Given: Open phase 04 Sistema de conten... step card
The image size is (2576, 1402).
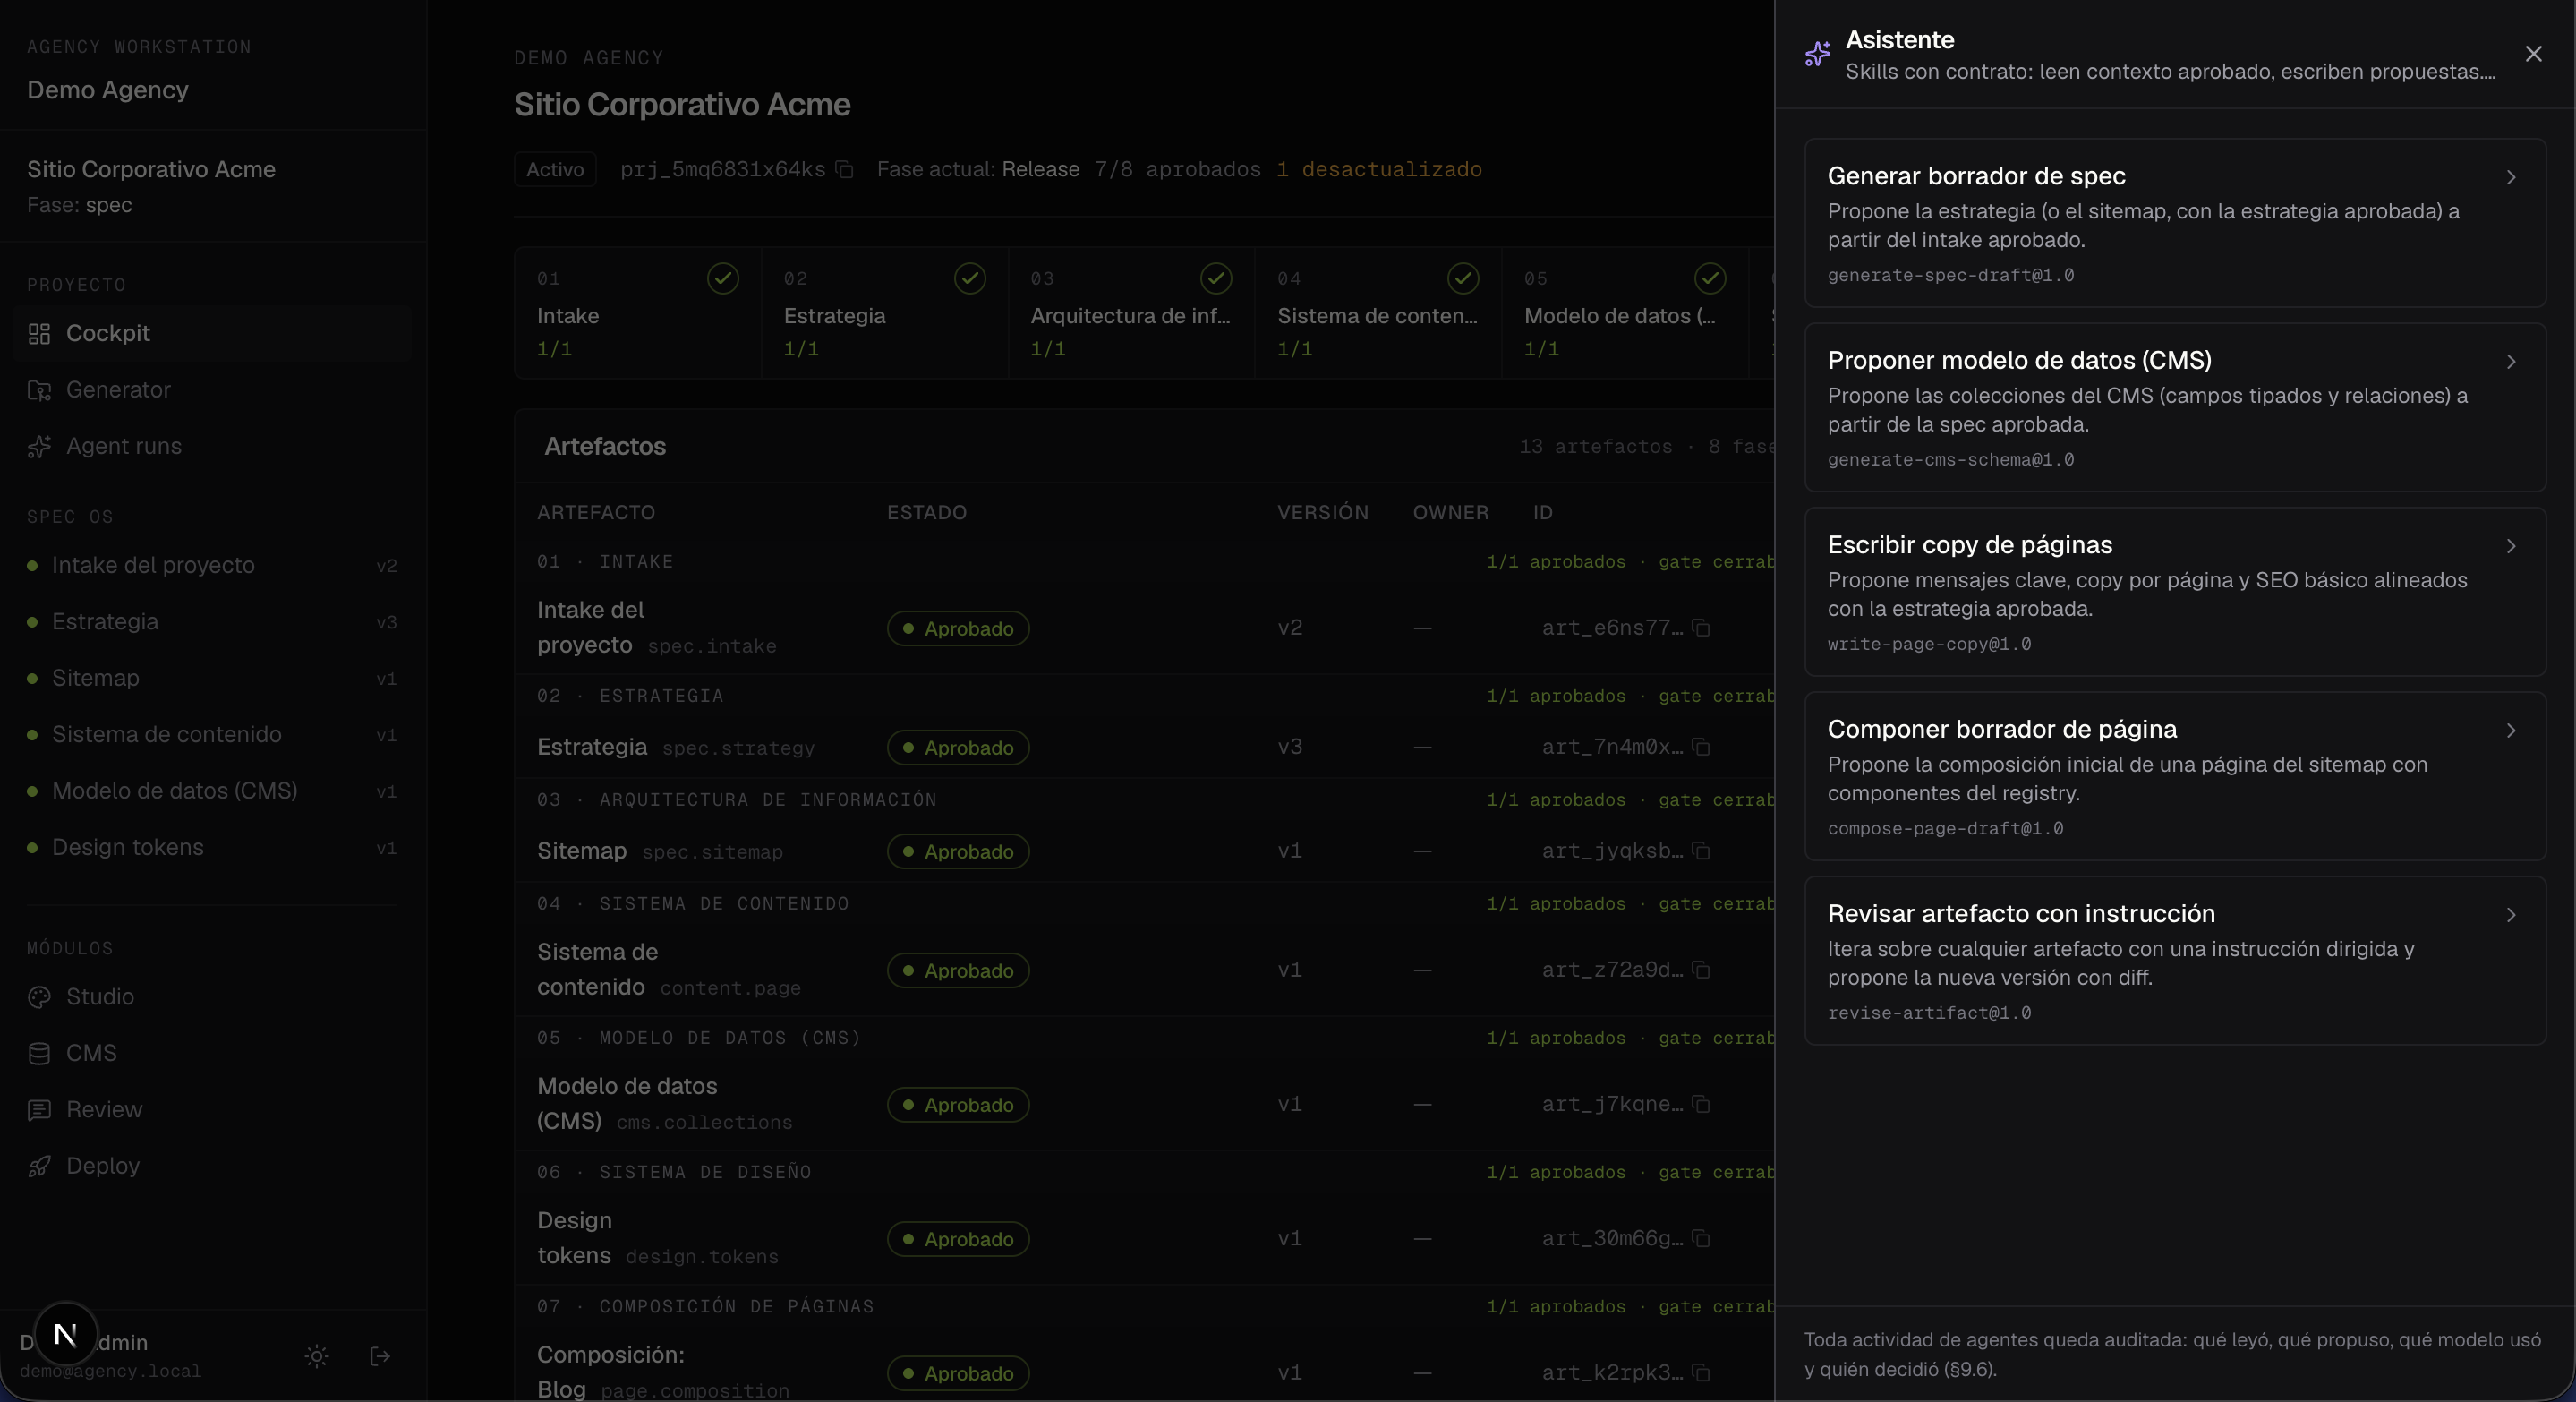Looking at the screenshot, I should pyautogui.click(x=1378, y=313).
